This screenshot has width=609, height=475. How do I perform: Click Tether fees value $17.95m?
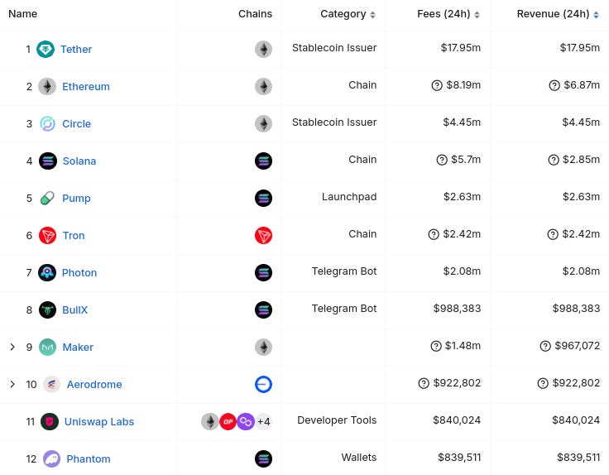pyautogui.click(x=461, y=48)
